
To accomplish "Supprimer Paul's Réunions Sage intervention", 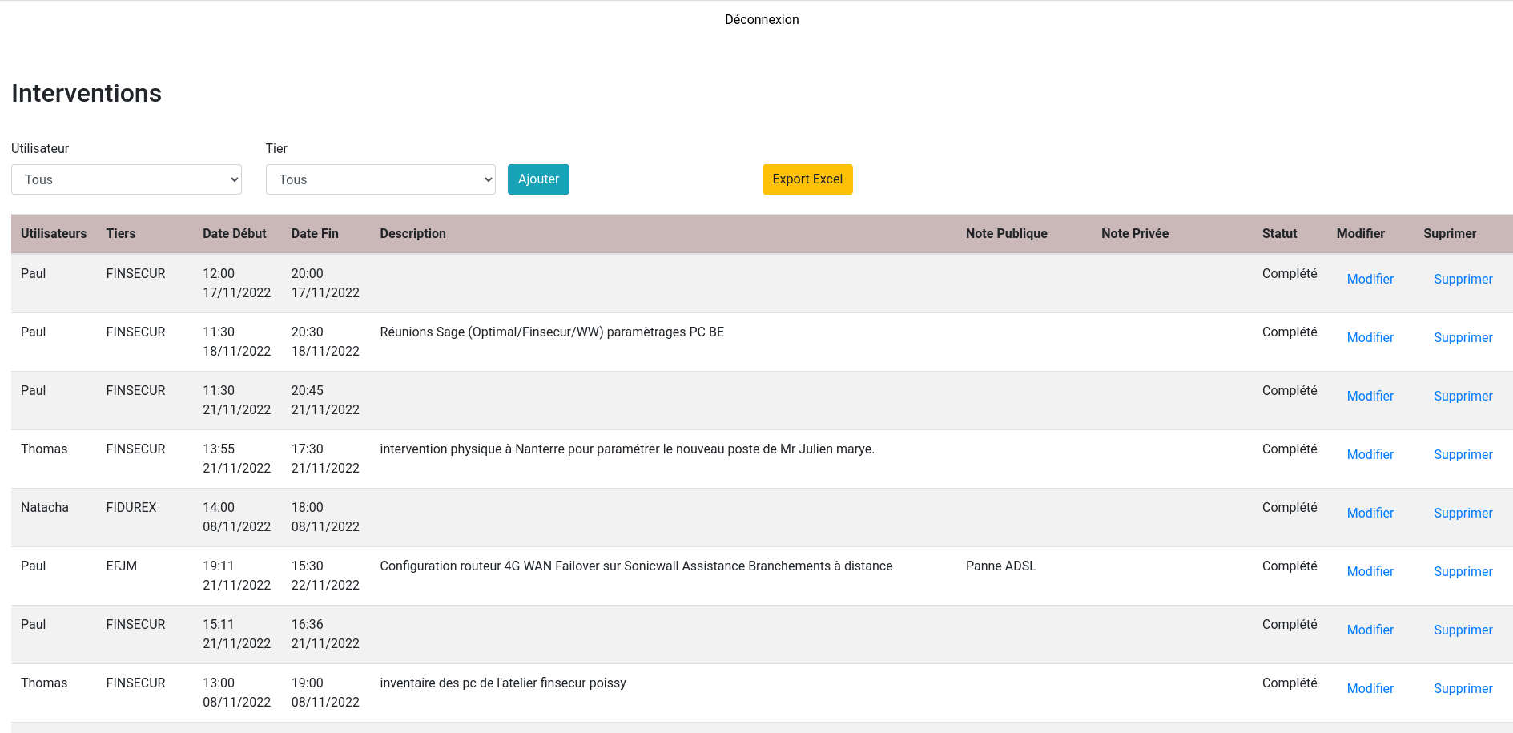I will click(1463, 337).
